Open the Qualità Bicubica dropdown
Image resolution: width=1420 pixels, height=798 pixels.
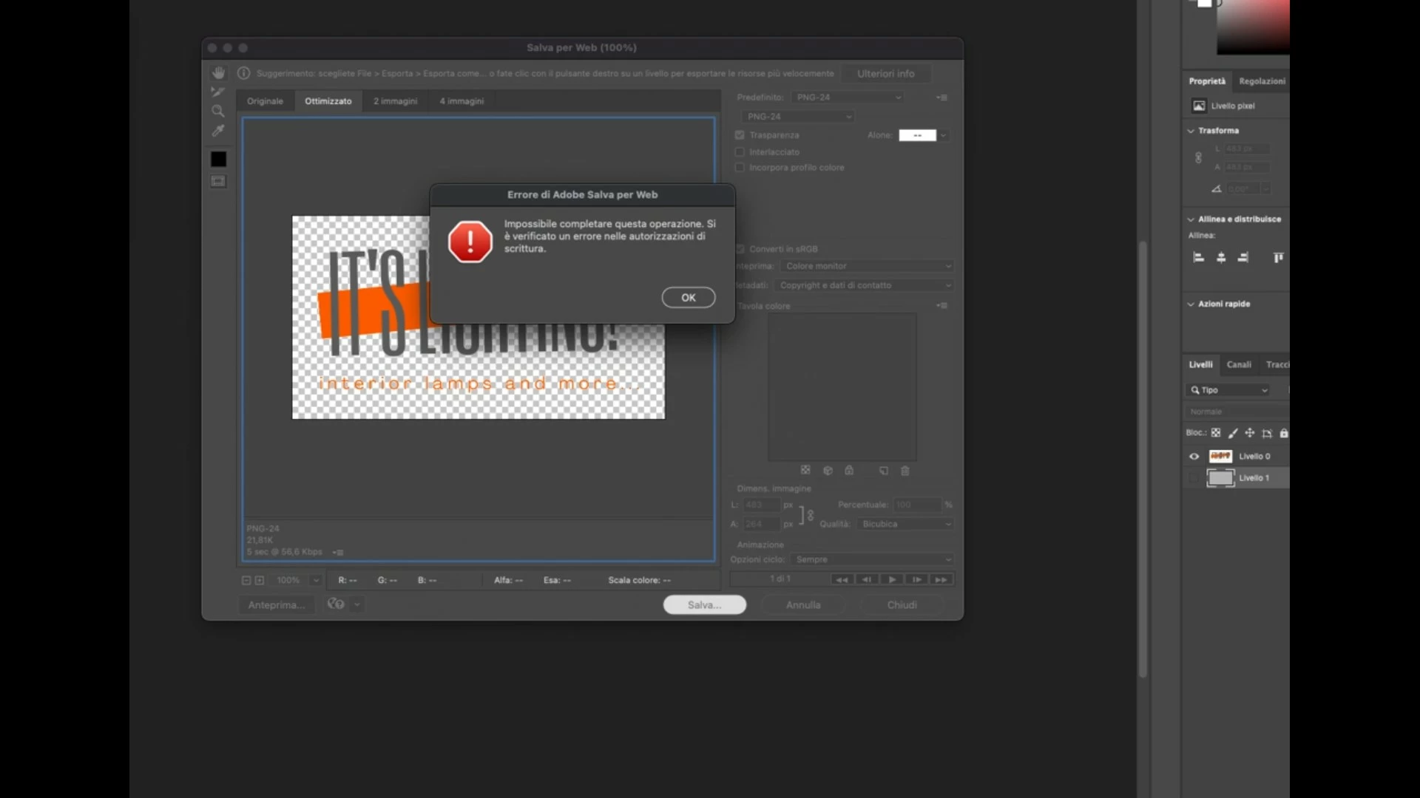coord(906,524)
